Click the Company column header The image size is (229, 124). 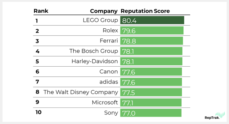click(104, 11)
